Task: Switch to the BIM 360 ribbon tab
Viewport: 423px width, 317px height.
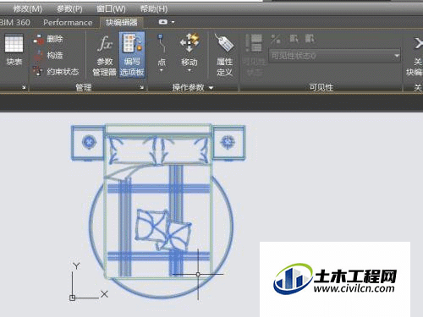Action: click(x=14, y=23)
